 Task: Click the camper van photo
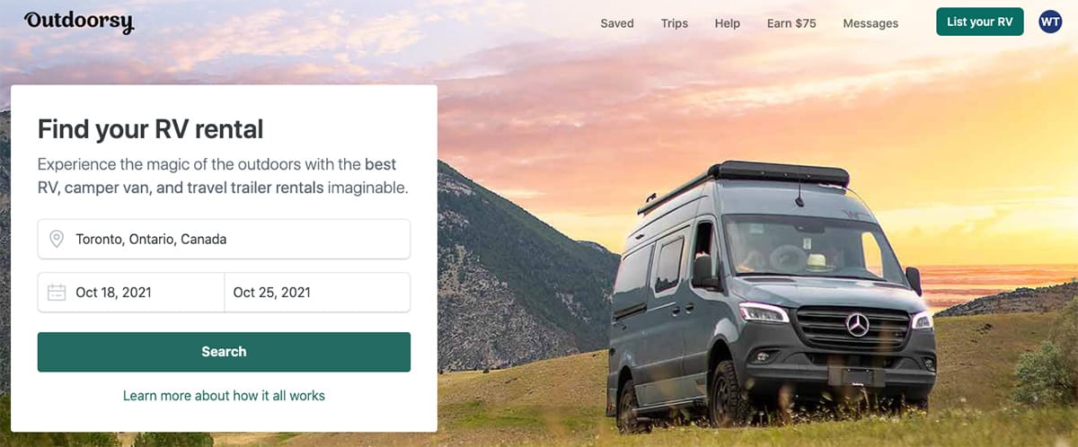pyautogui.click(x=771, y=296)
